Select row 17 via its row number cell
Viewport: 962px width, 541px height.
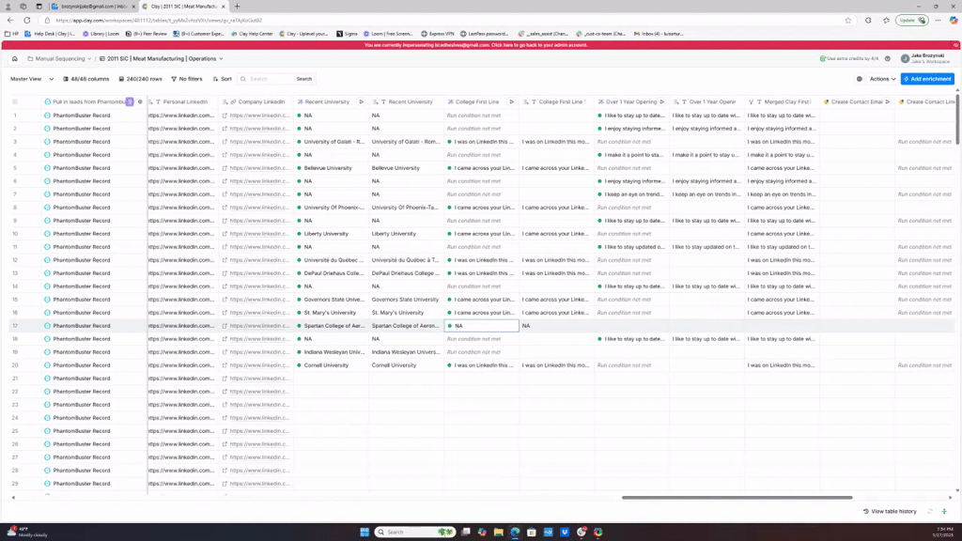pos(15,326)
